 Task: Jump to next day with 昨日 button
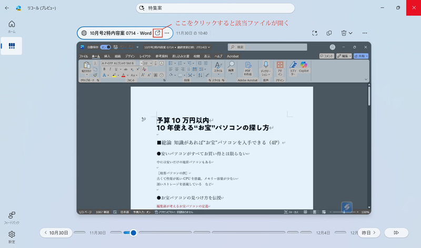tap(369, 233)
